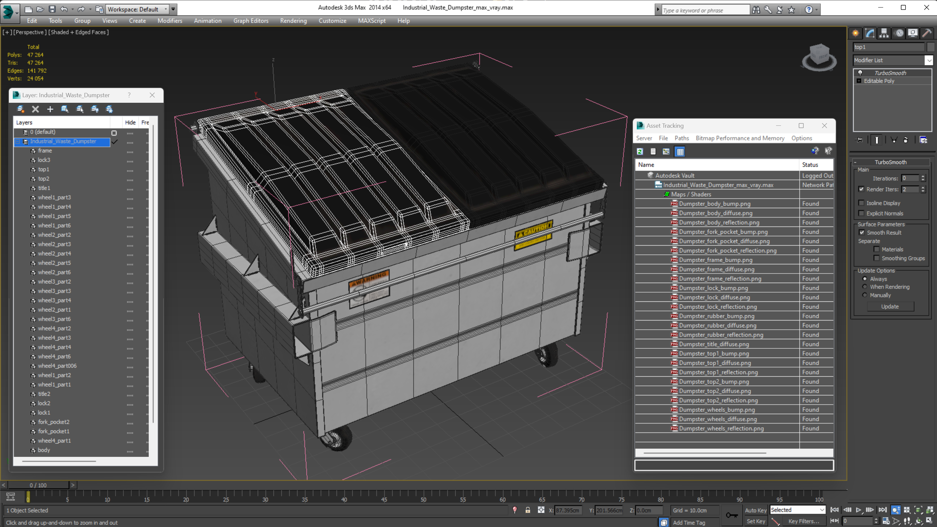Open the Create command panel tab
The height and width of the screenshot is (527, 937).
pyautogui.click(x=856, y=33)
